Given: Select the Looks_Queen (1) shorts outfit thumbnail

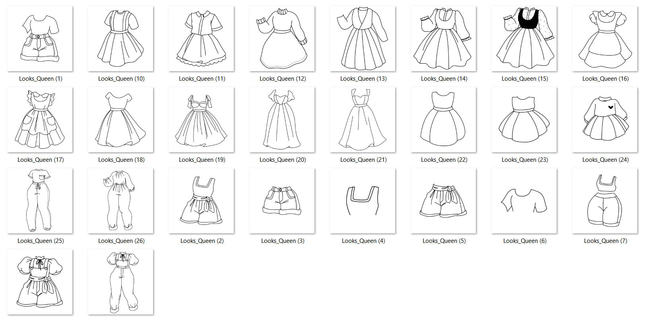Looking at the screenshot, I should click(40, 39).
